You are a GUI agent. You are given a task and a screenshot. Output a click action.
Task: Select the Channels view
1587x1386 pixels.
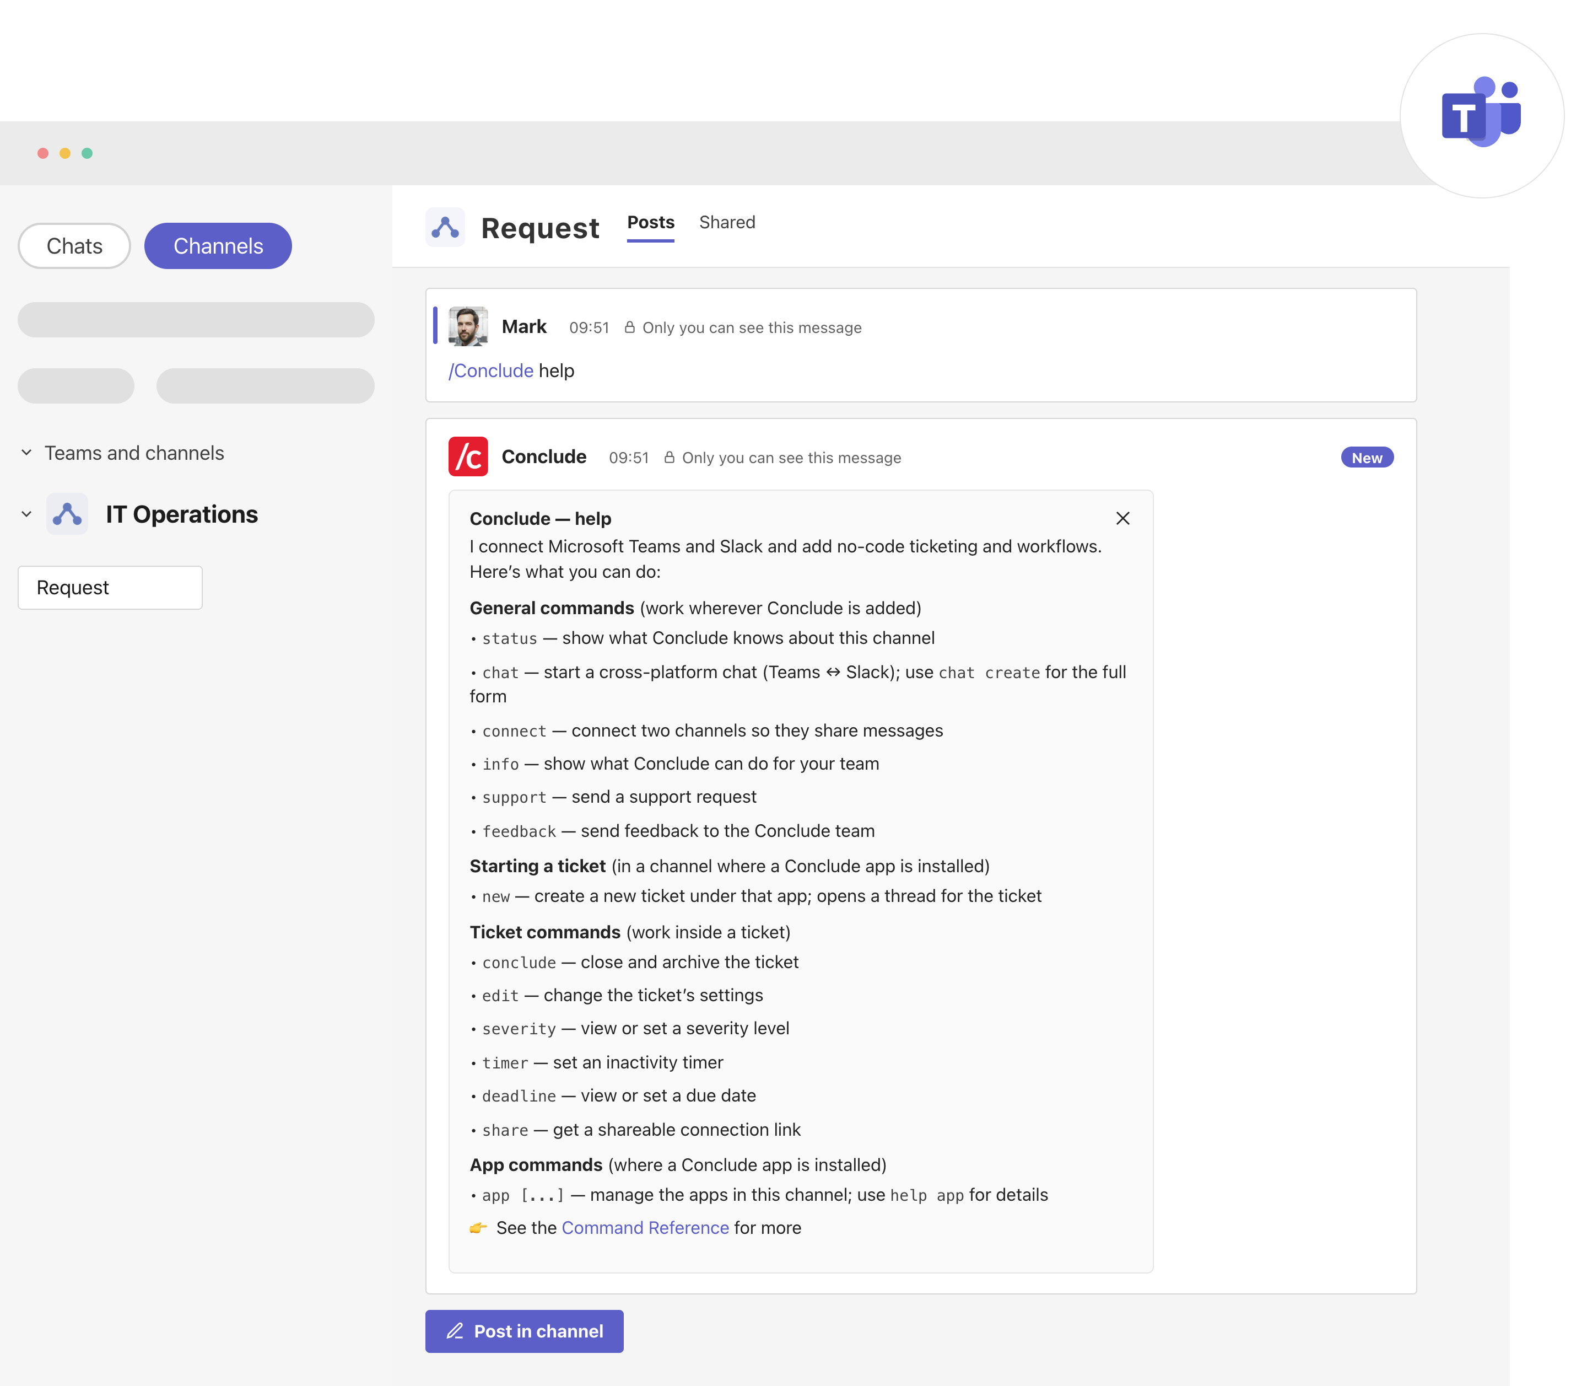click(x=218, y=246)
